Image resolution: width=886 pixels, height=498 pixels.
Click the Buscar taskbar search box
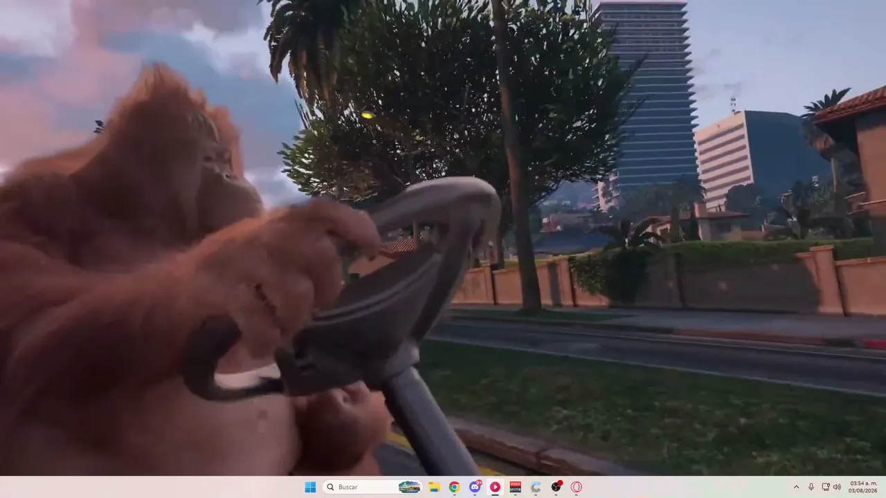[x=372, y=487]
